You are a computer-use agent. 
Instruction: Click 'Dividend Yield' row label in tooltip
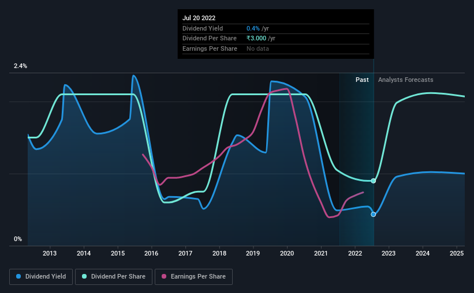coord(203,28)
